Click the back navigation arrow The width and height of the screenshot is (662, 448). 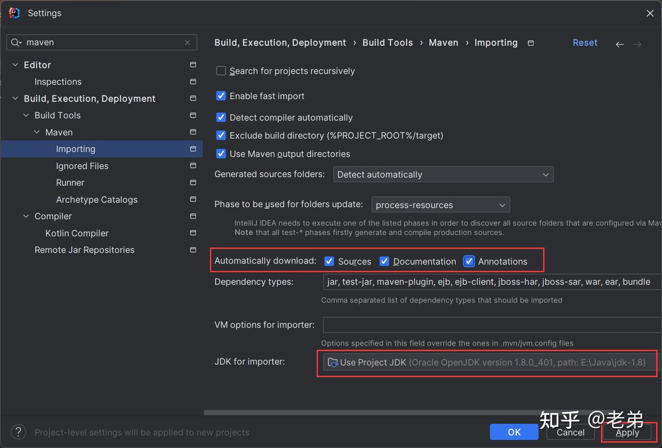[619, 44]
